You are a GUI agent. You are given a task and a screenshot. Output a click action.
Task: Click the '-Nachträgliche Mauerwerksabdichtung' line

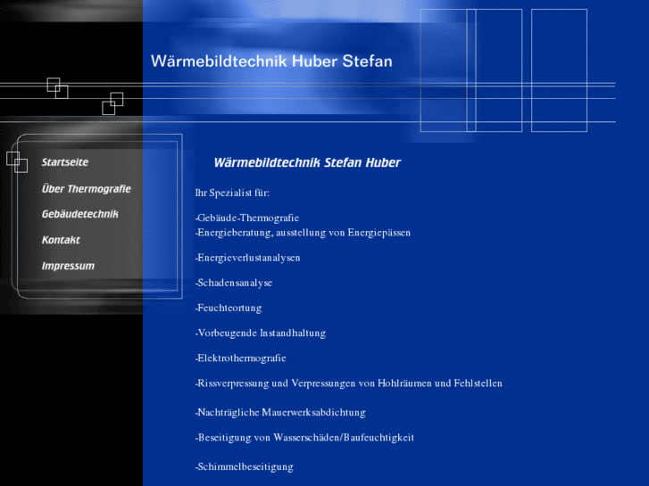pos(280,412)
